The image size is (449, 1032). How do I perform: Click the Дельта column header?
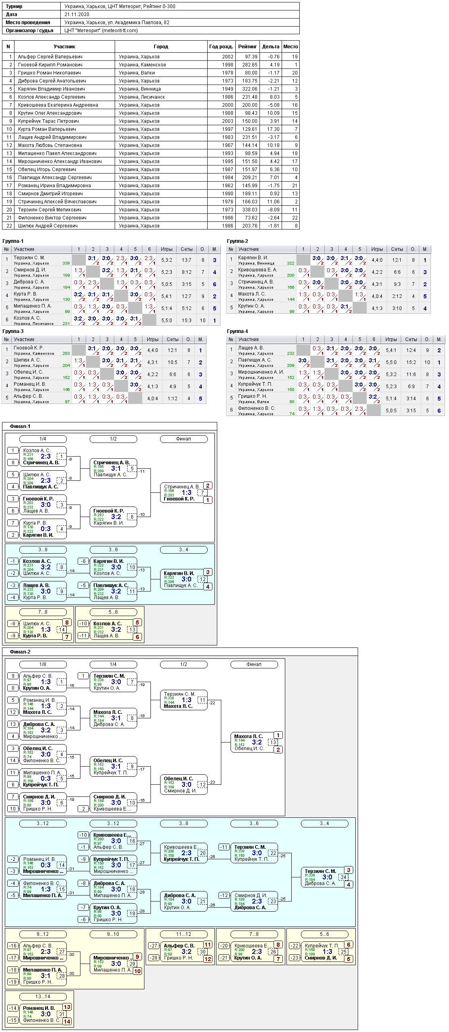pos(271,47)
